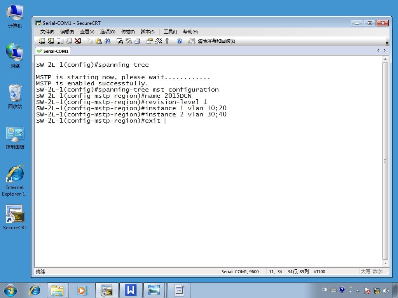Click the Quick Connect lightning icon
The image size is (398, 298).
pos(51,41)
